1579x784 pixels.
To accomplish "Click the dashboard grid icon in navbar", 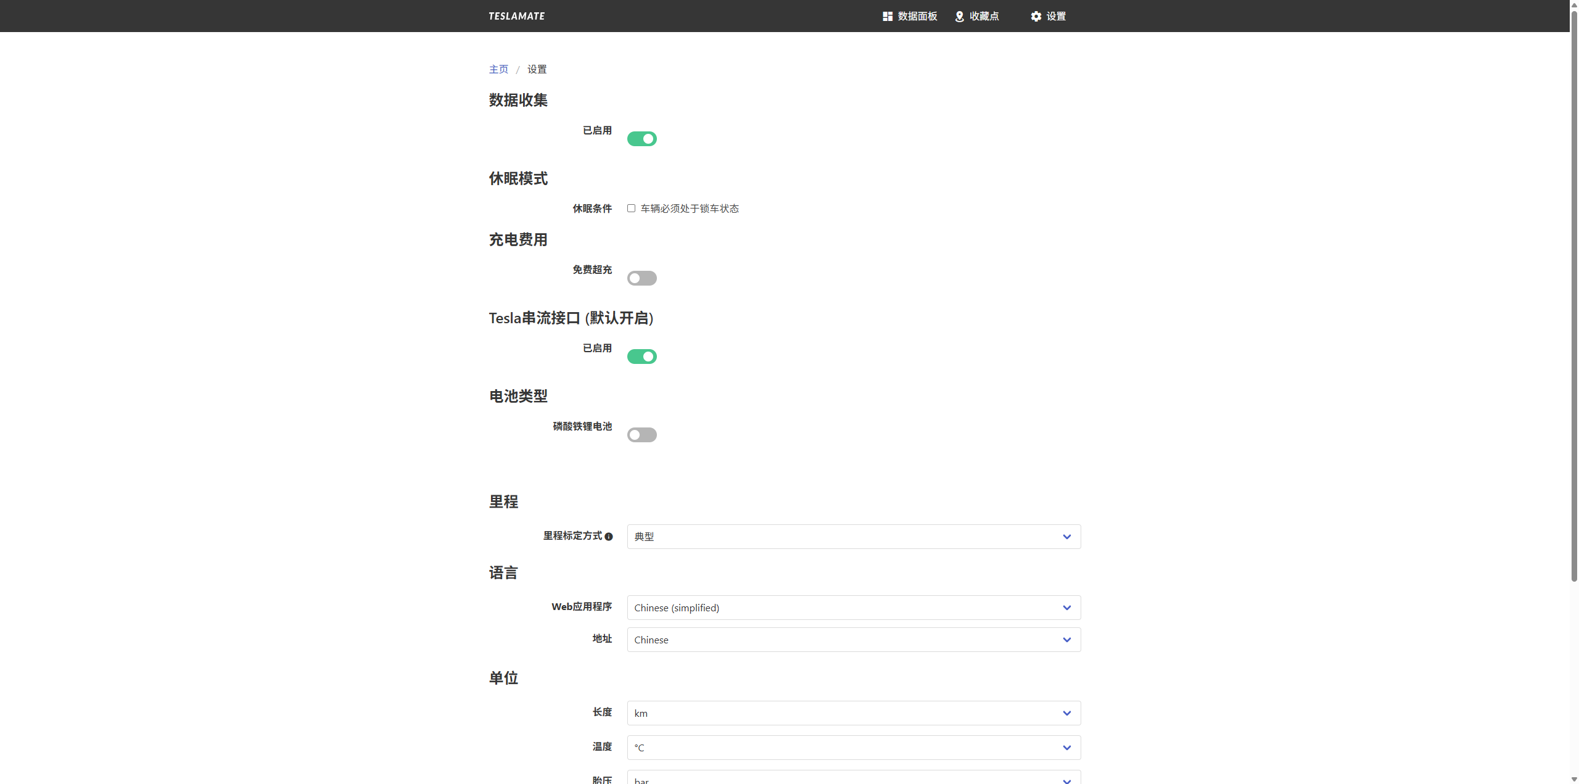I will coord(888,17).
